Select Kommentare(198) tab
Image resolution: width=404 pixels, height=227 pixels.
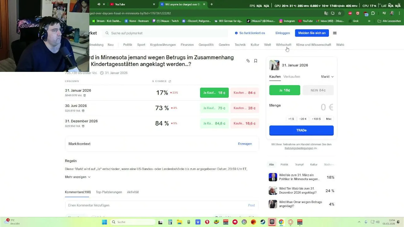click(x=78, y=192)
